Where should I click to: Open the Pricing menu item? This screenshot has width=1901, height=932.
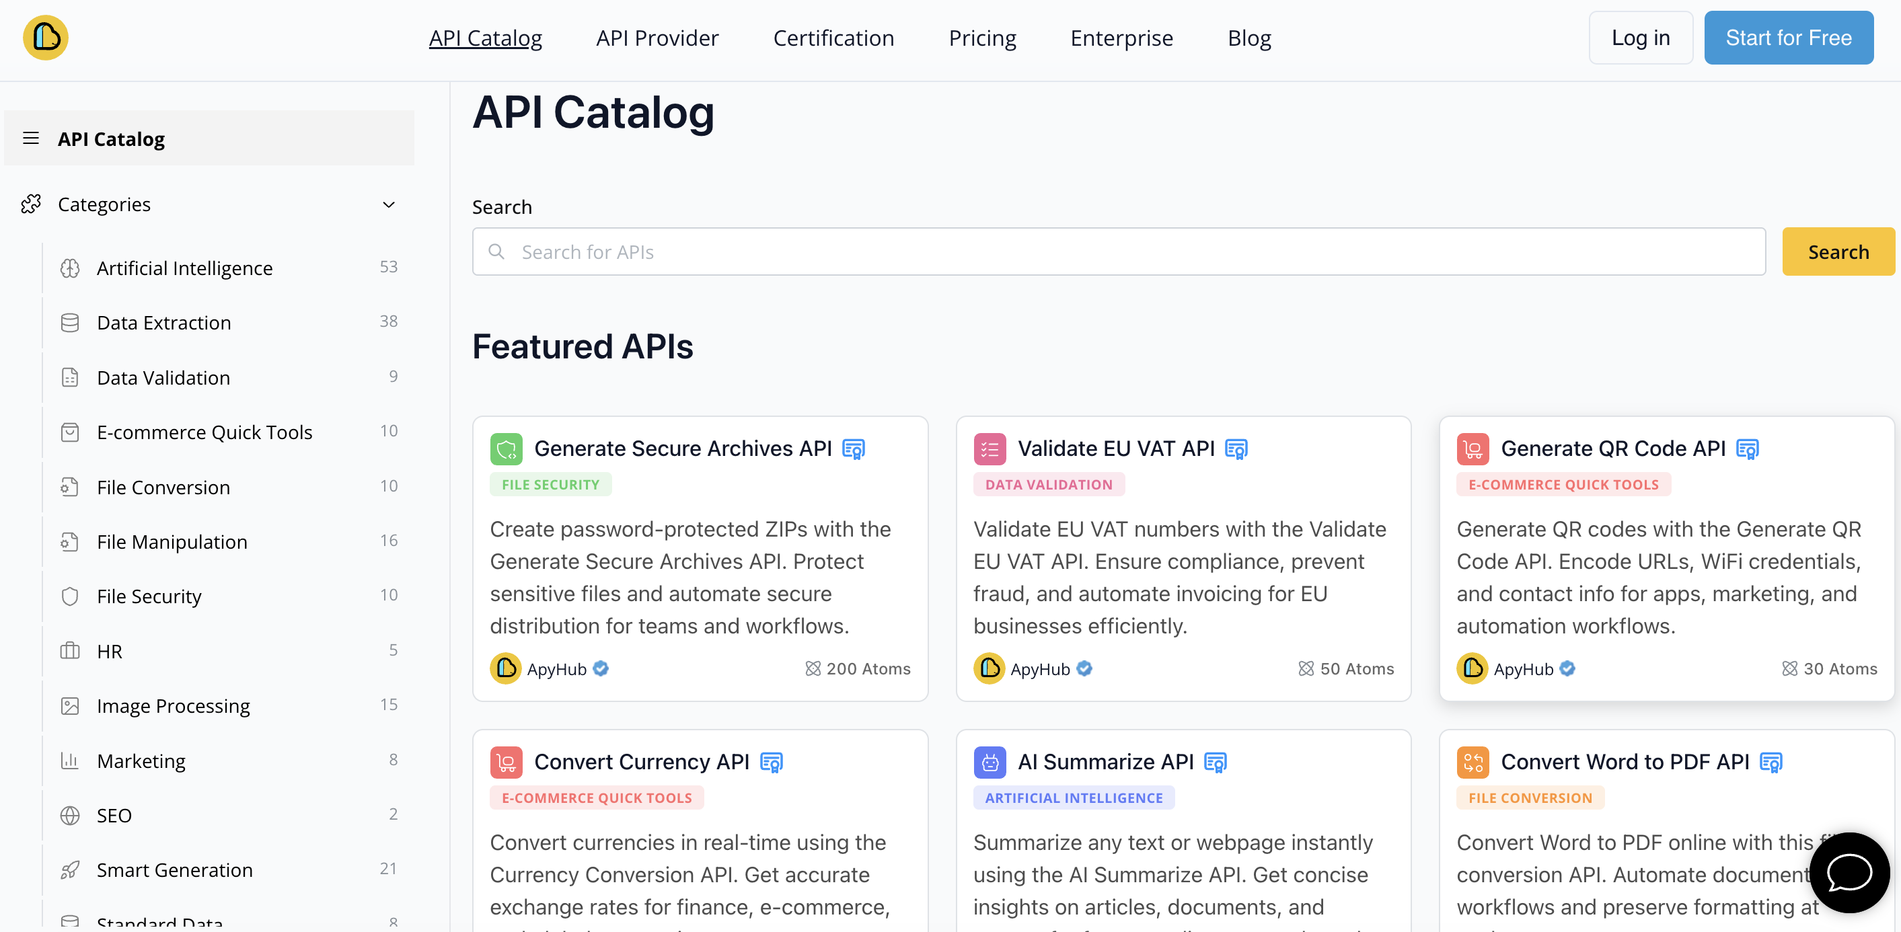982,37
